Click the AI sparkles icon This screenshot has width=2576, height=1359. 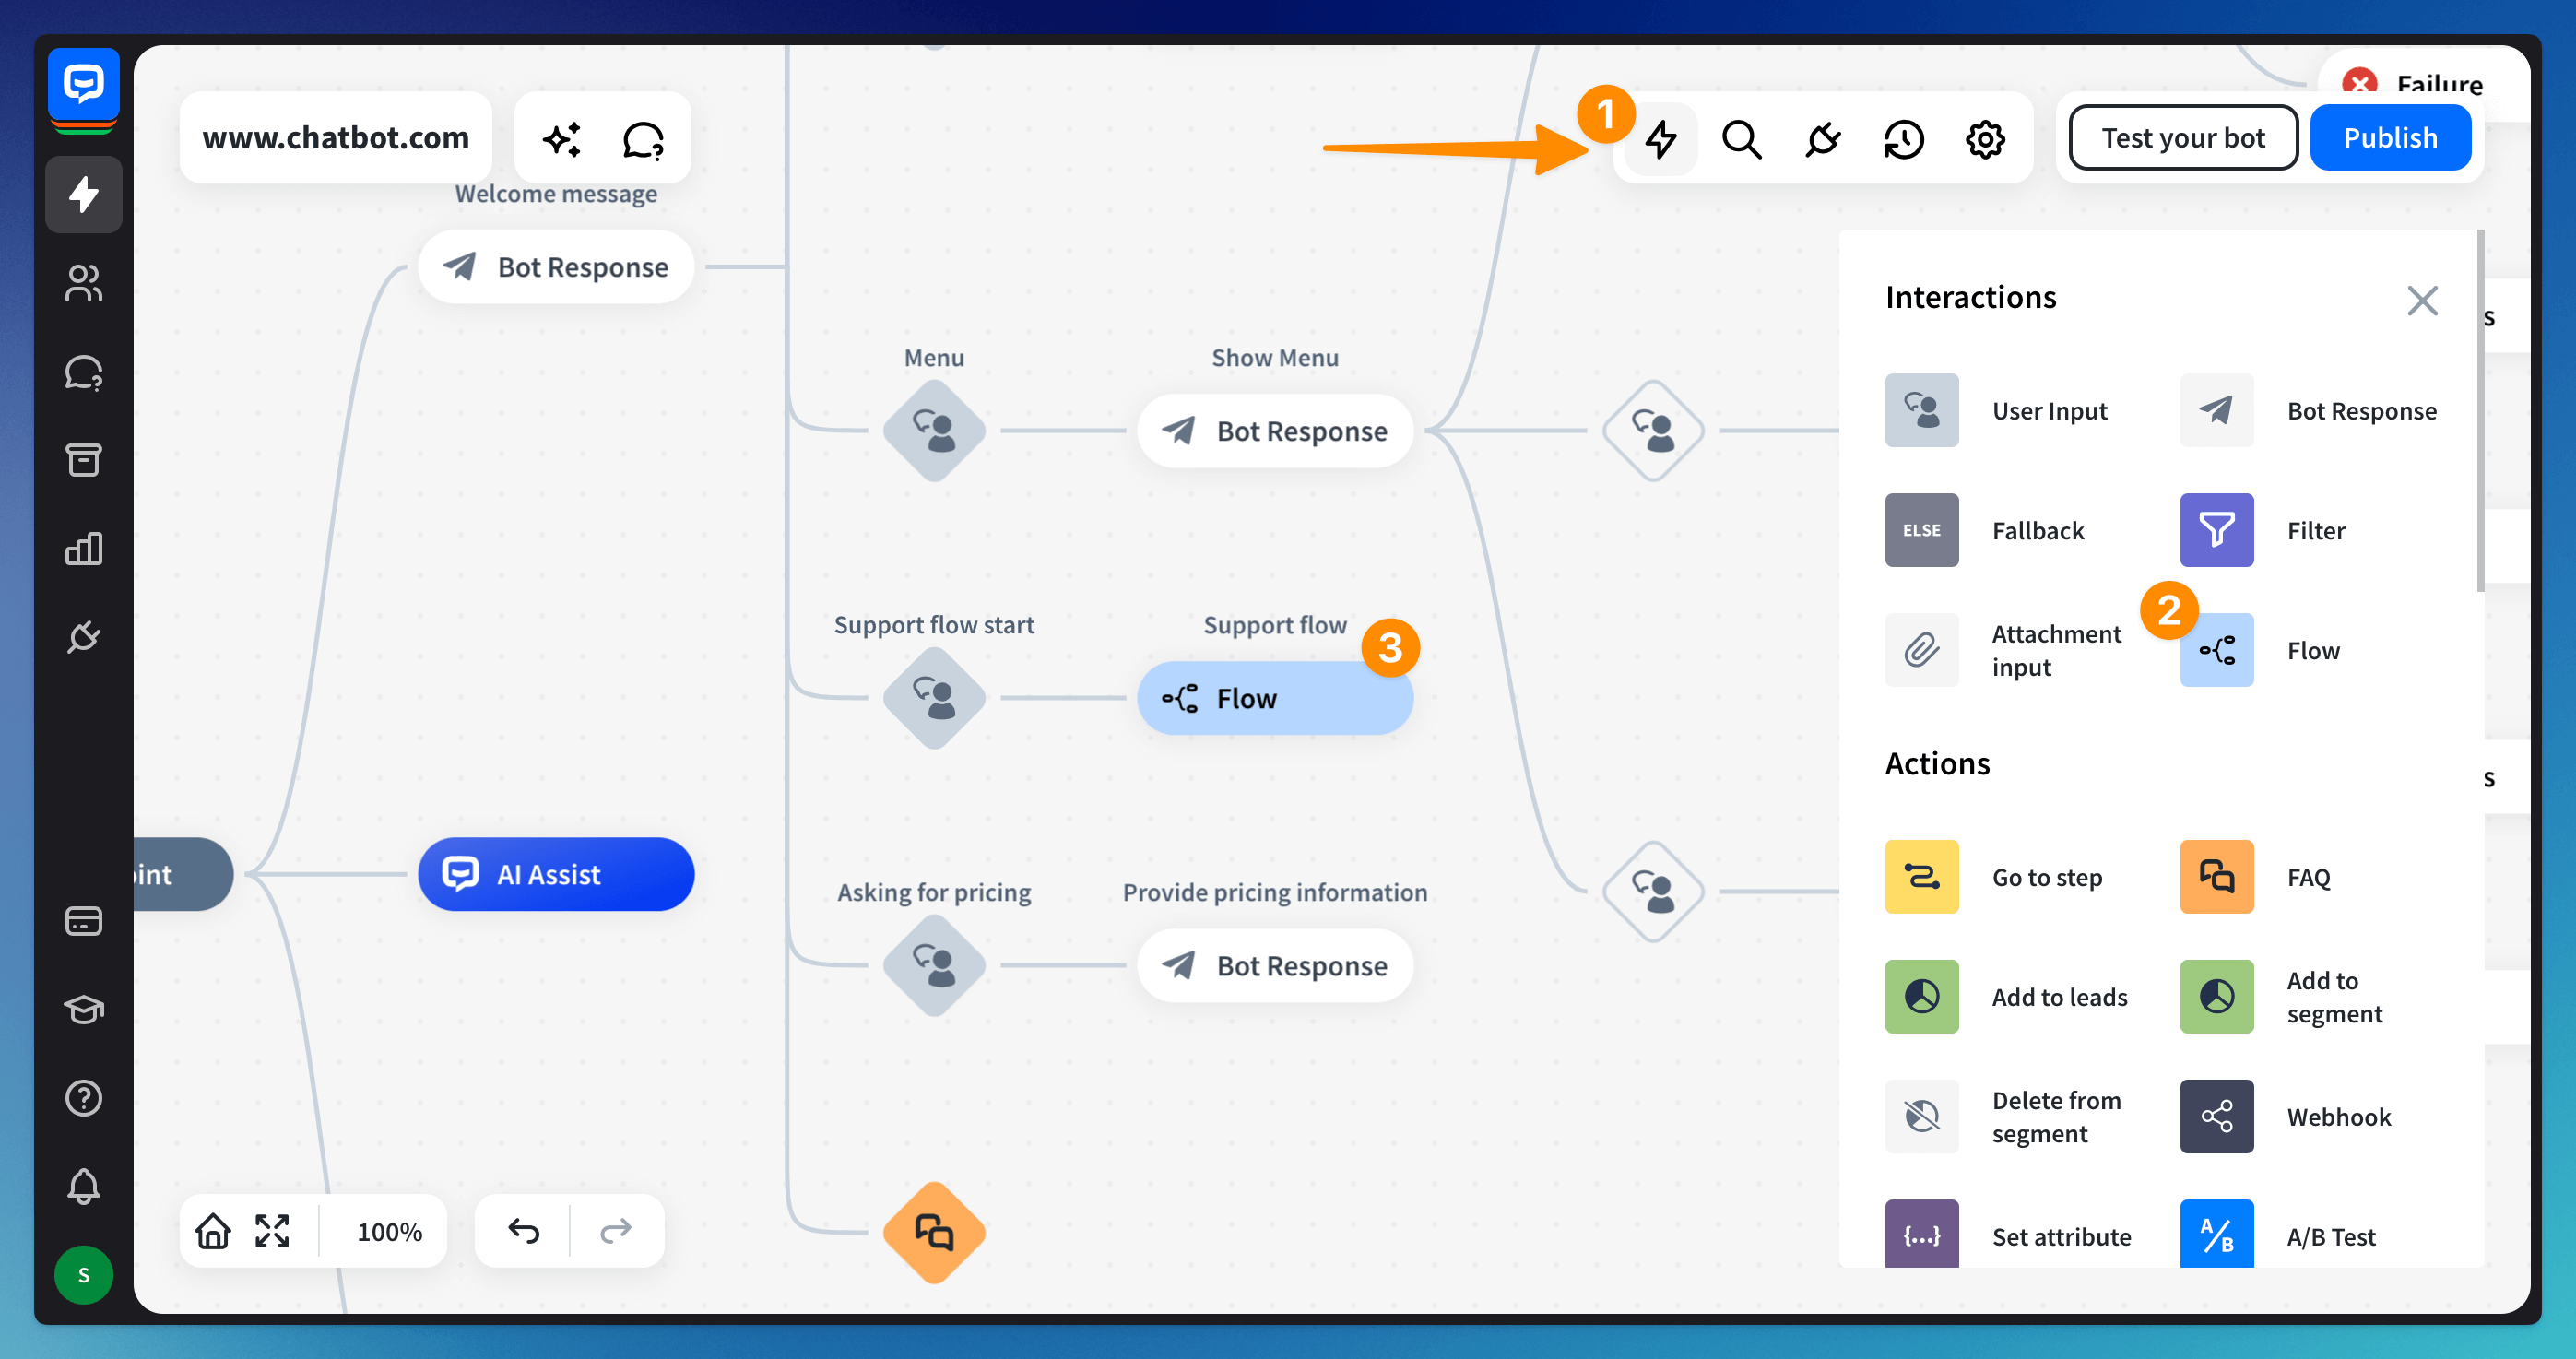(562, 139)
